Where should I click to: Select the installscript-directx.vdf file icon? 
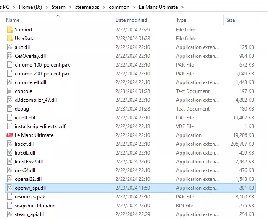pyautogui.click(x=10, y=126)
